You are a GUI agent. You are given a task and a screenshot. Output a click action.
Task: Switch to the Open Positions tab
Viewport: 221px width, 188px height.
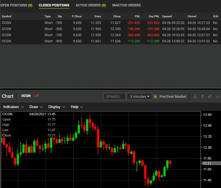click(16, 5)
